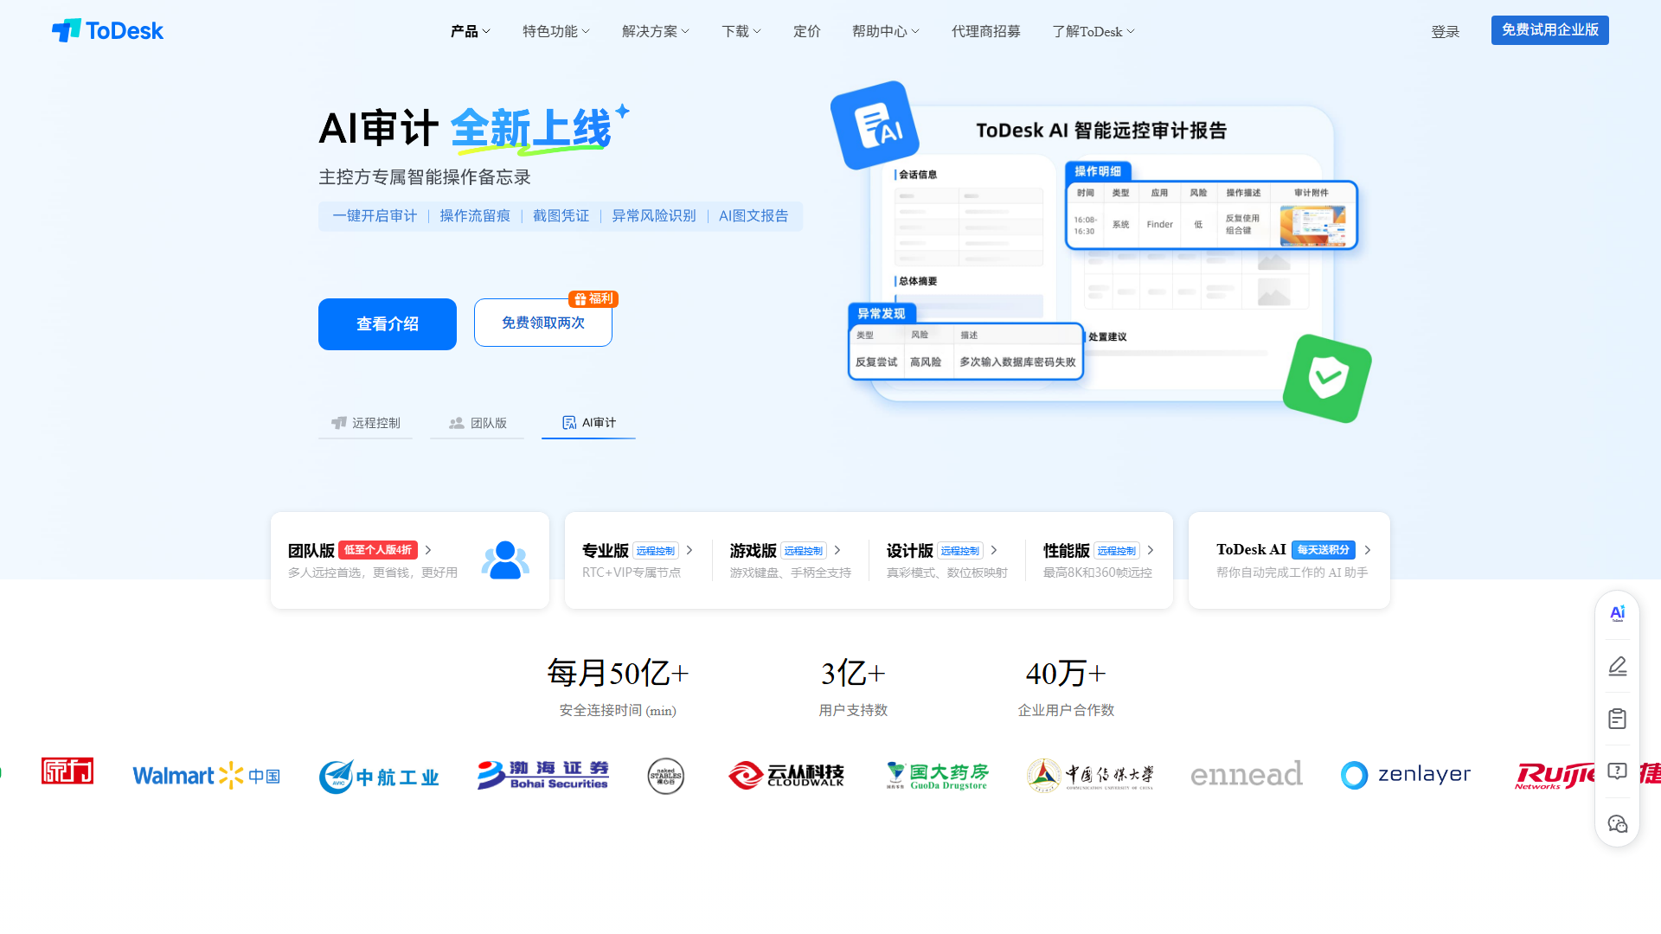Click the Ruijie Networks logo

point(1555,775)
